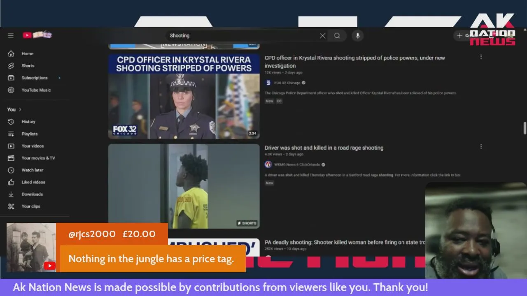Viewport: 527px width, 296px height.
Task: Click the CC badge on the CPD video
Action: [x=279, y=101]
